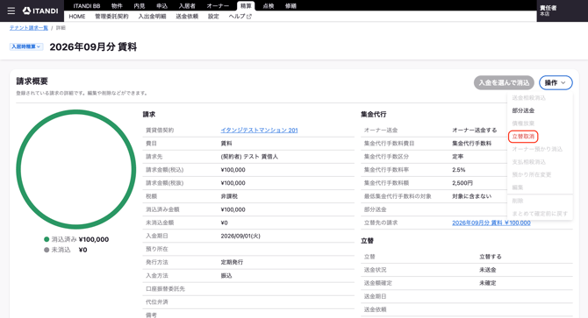
Task: Toggle the 操作 dropdown button
Action: [556, 82]
